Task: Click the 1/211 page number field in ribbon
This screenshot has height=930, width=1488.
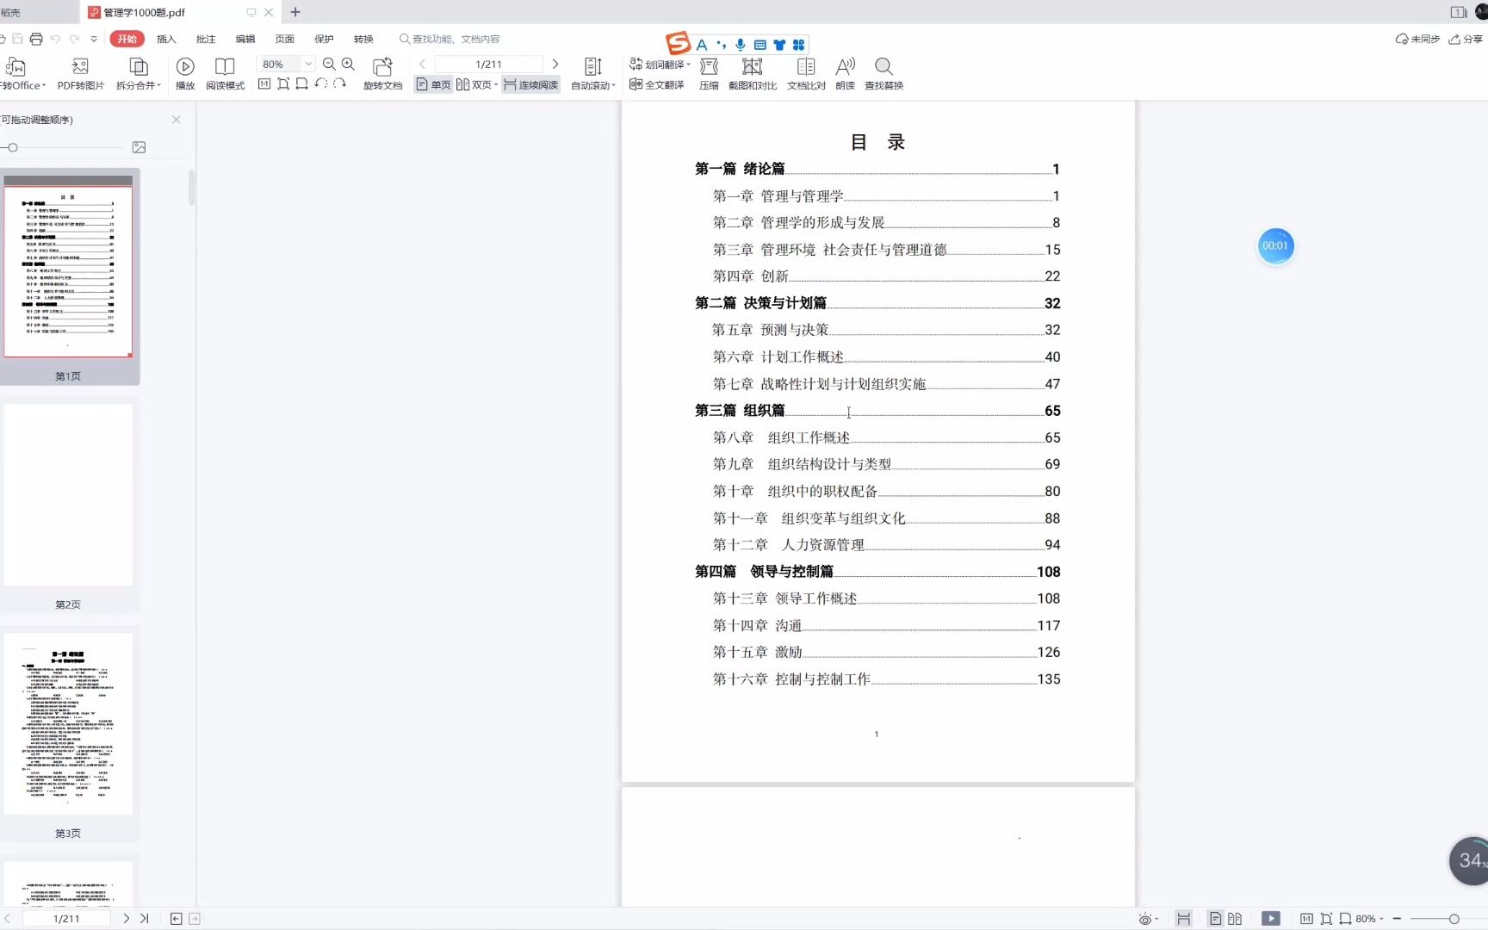Action: click(488, 65)
